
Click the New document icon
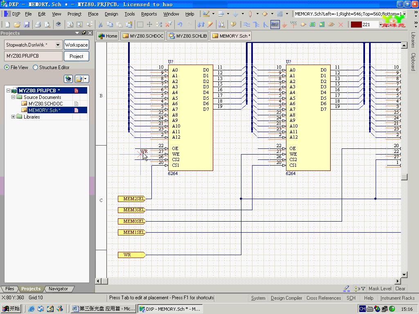pyautogui.click(x=7, y=25)
